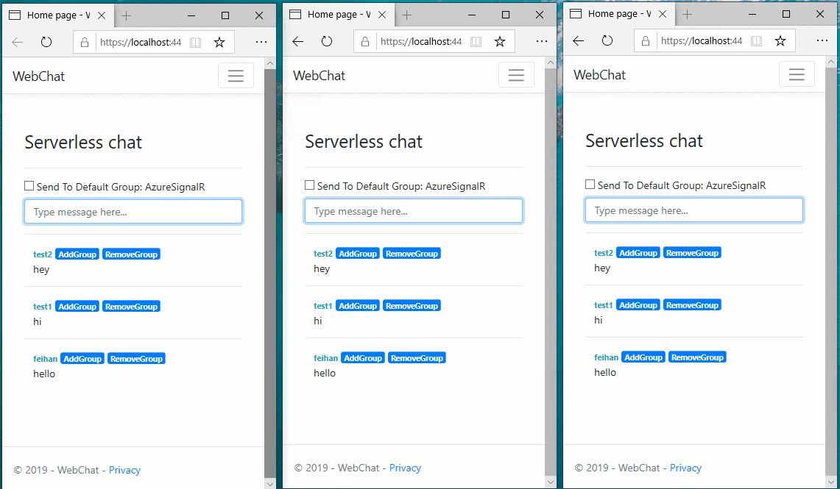This screenshot has width=840, height=489.
Task: Expand the WebChat hamburger menu in right window
Action: (x=797, y=74)
